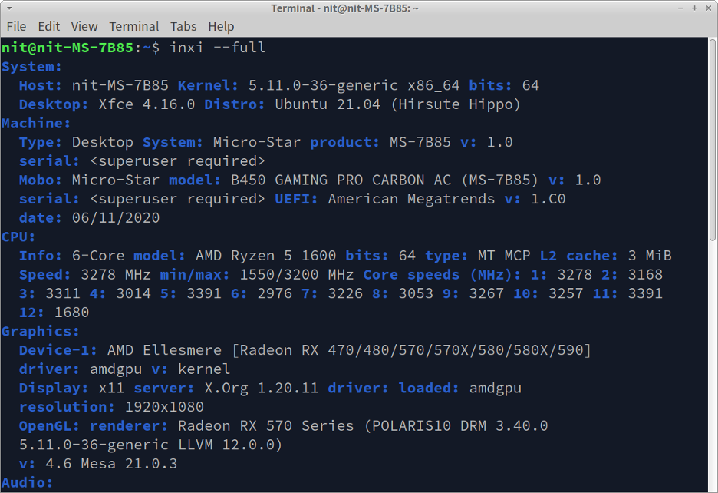Click the min/max value '1550/3200'
The height and width of the screenshot is (493, 718).
tap(279, 275)
